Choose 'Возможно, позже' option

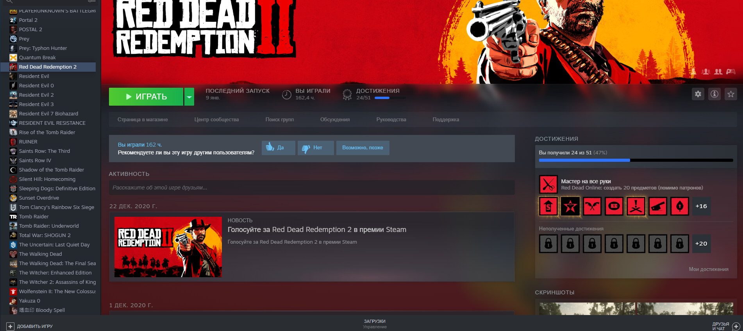(363, 148)
